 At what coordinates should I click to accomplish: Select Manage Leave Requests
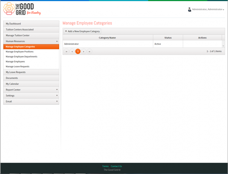[x=31, y=66]
